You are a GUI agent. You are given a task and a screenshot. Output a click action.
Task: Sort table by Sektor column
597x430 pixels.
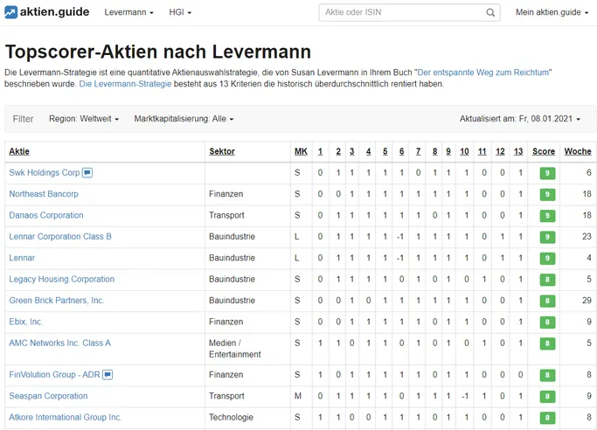point(222,151)
